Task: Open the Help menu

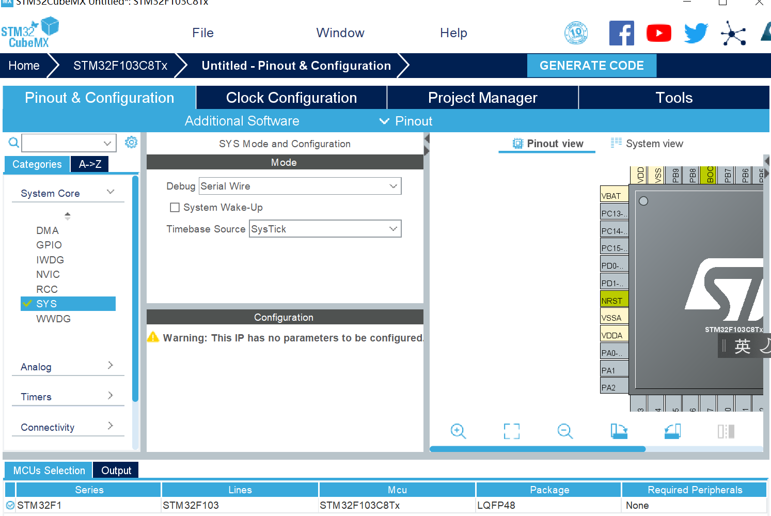Action: pos(453,33)
